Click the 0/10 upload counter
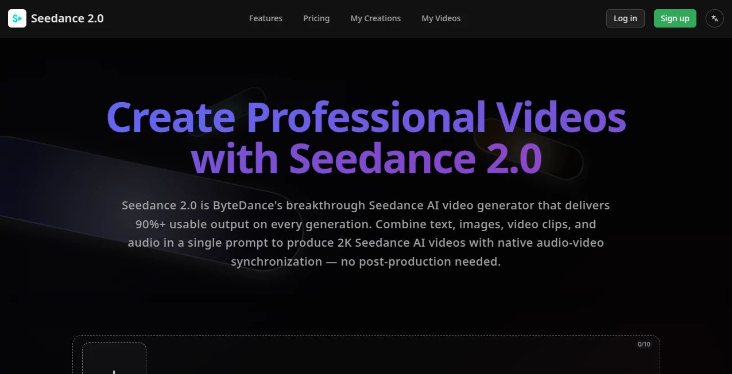The image size is (732, 374). point(644,344)
